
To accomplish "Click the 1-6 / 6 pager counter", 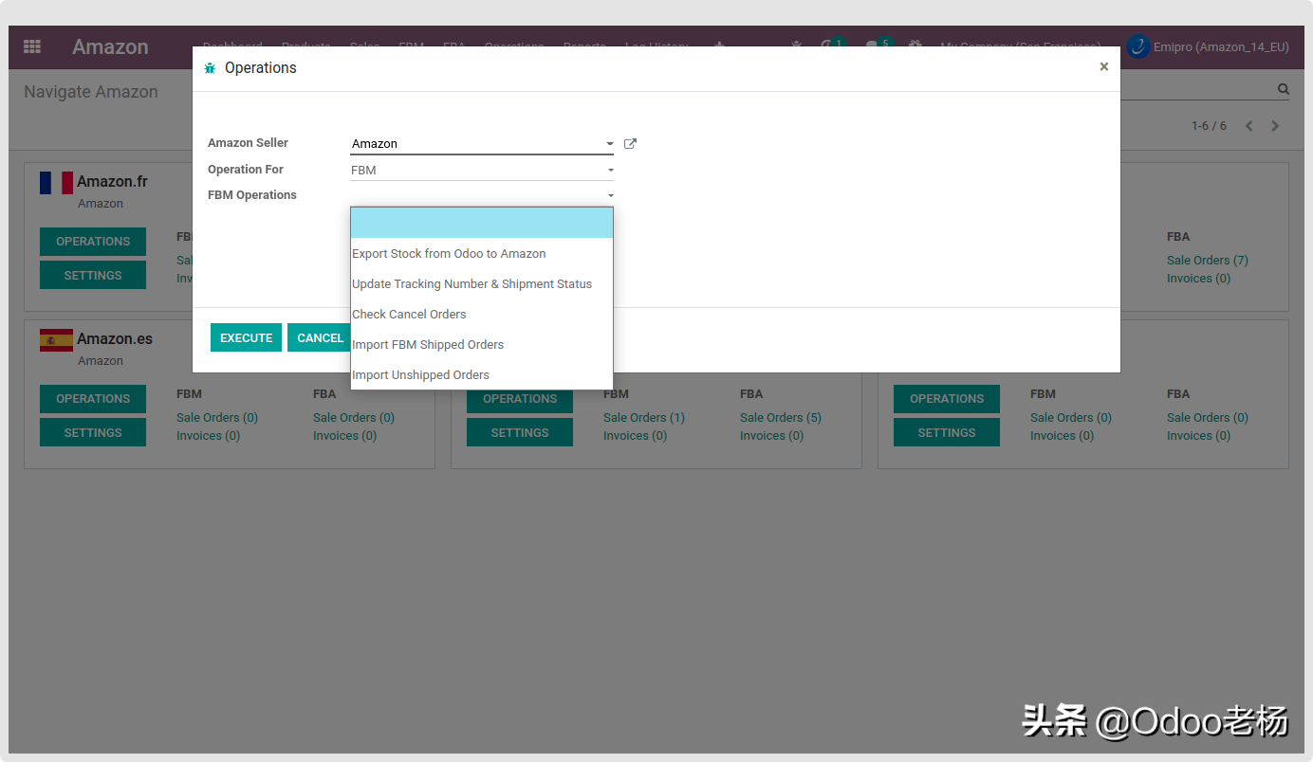I will click(1209, 126).
